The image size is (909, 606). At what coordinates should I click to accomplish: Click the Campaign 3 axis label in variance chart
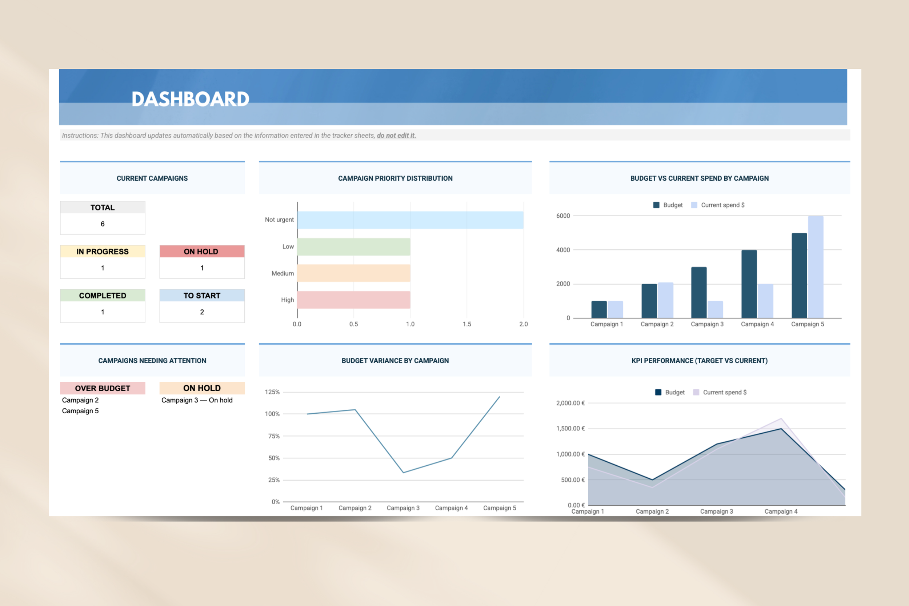[x=403, y=508]
